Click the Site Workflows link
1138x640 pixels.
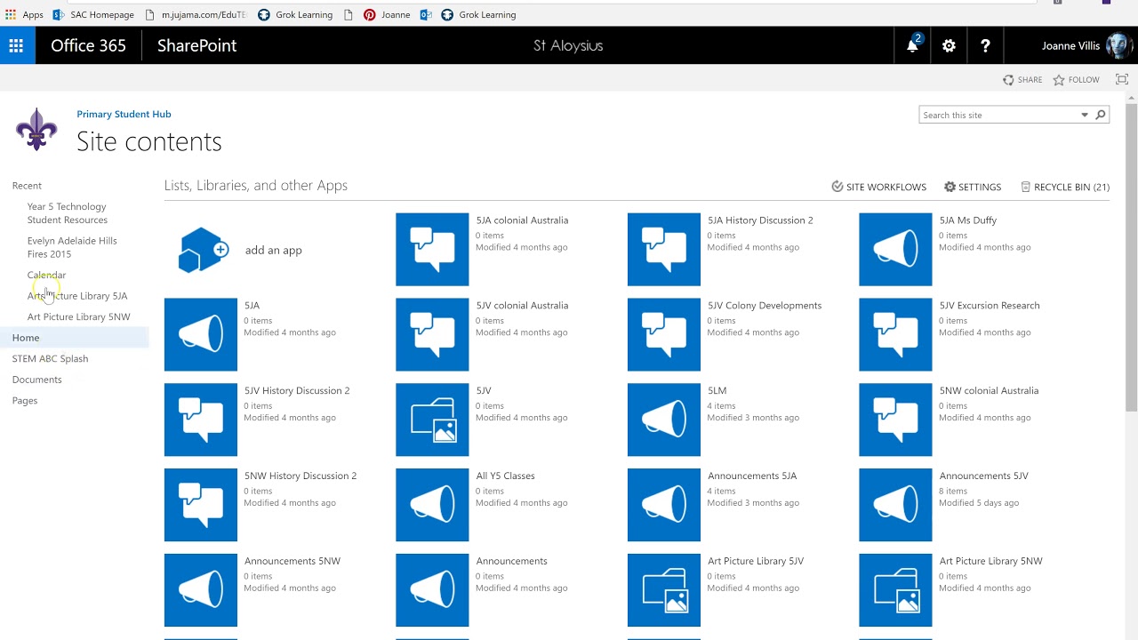tap(878, 187)
